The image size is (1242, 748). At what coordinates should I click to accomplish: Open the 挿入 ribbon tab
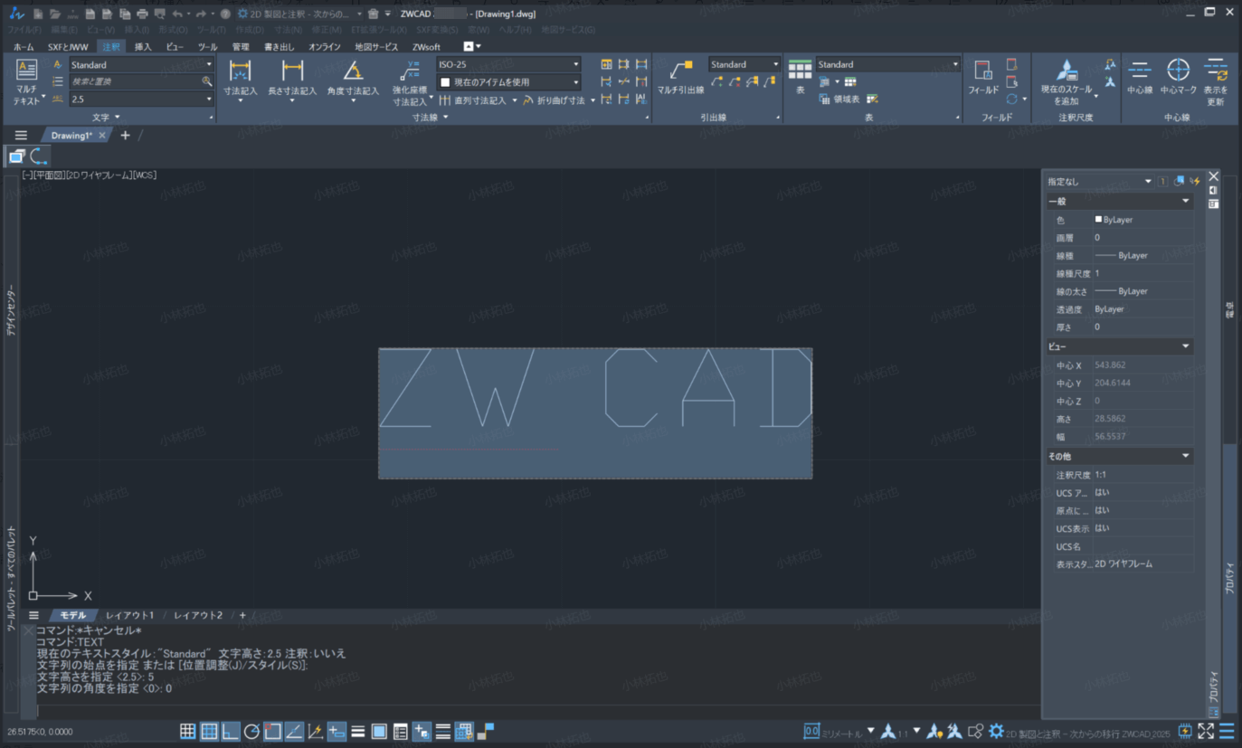click(x=143, y=46)
